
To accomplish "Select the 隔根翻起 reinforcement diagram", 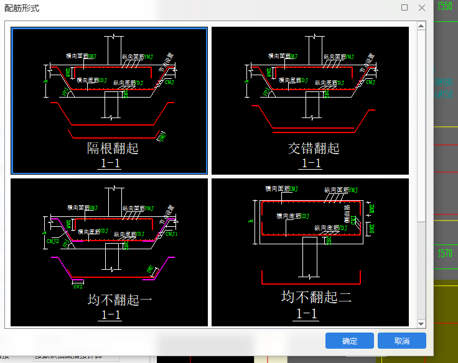I will click(x=109, y=101).
